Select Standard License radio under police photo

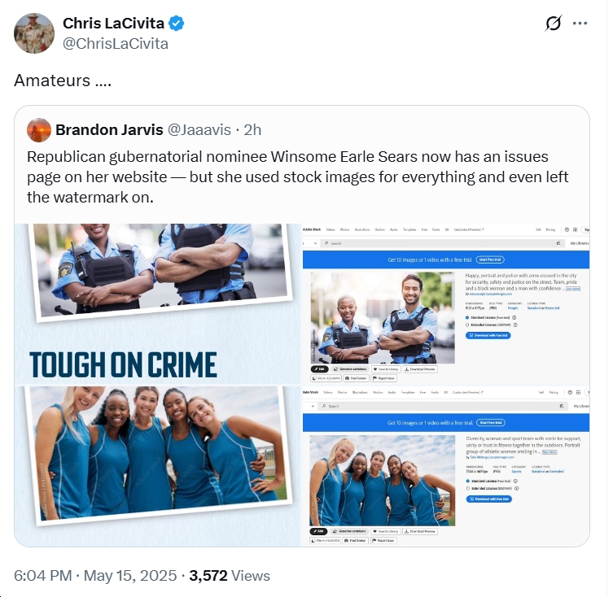click(x=467, y=318)
